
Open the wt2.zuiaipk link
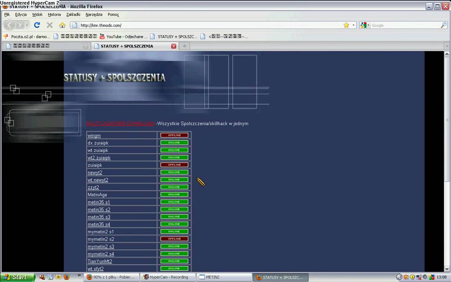[99, 158]
